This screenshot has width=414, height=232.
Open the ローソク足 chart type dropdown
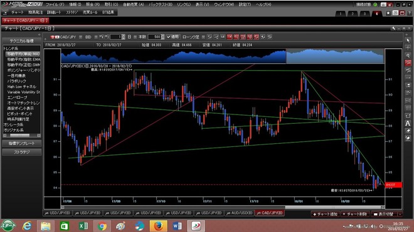point(203,37)
